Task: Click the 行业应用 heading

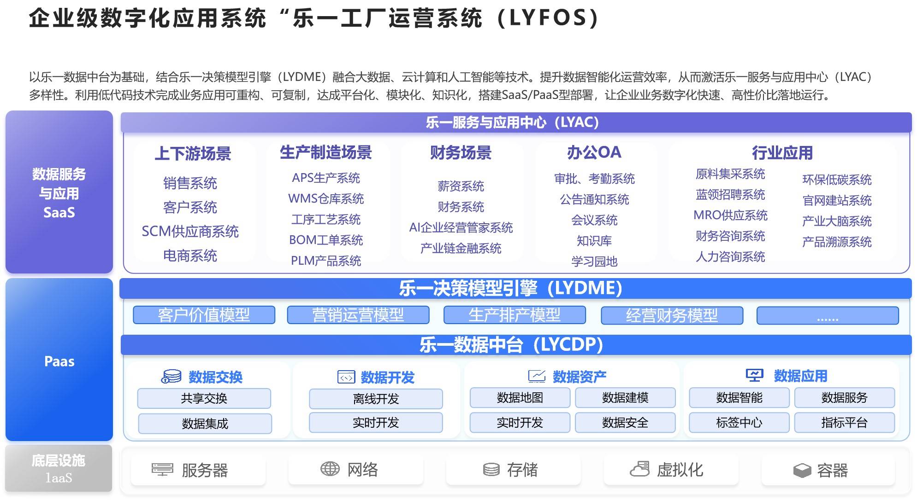Action: pyautogui.click(x=782, y=153)
